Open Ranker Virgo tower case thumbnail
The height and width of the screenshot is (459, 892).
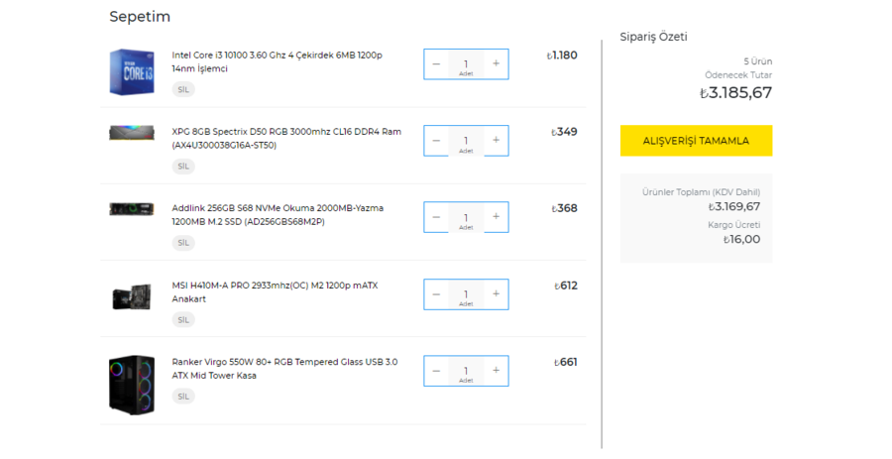tap(132, 384)
